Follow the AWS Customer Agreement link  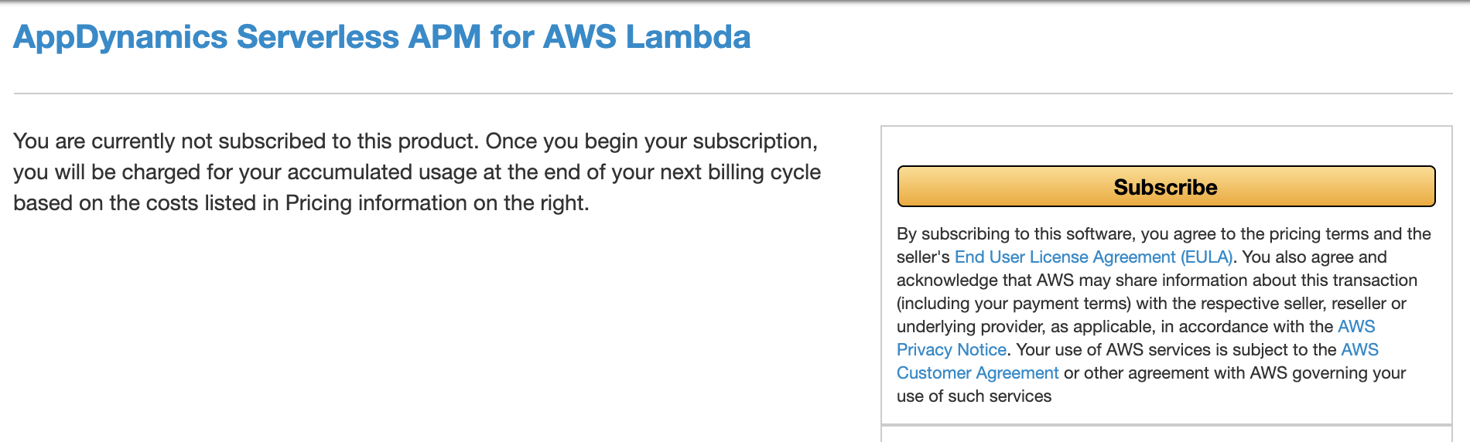tap(977, 373)
